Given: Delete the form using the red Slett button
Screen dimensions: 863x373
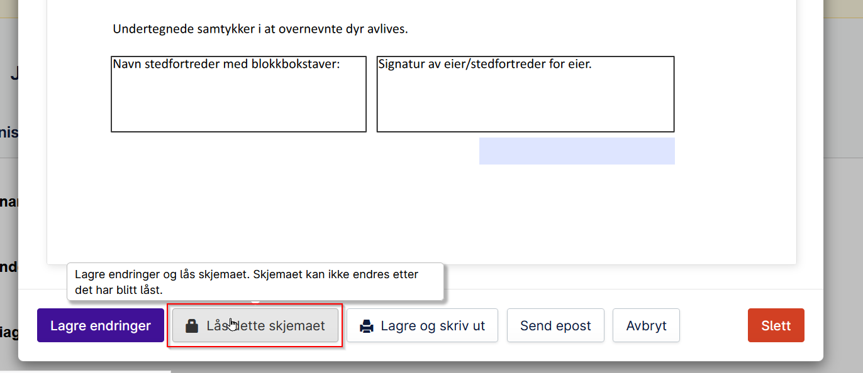Looking at the screenshot, I should click(x=776, y=325).
